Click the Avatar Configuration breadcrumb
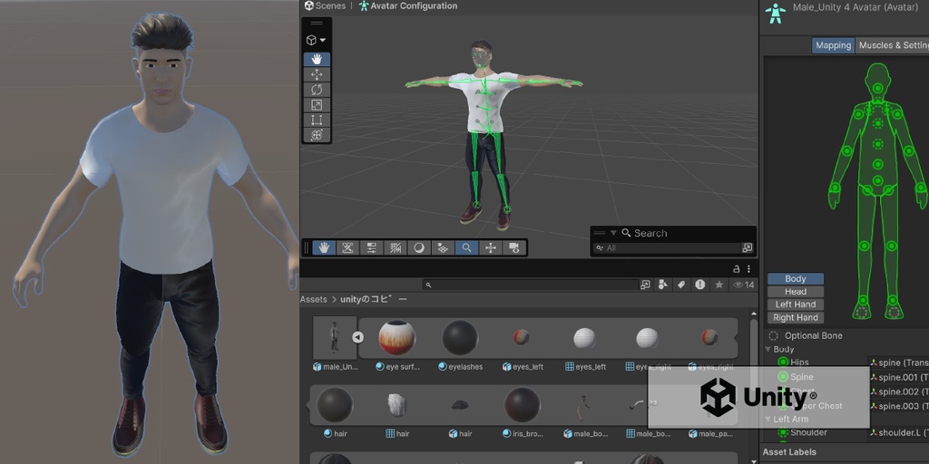 click(407, 6)
